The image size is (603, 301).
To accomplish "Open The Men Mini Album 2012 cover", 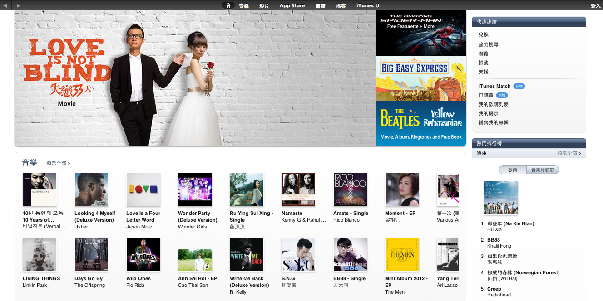I will coord(402,255).
